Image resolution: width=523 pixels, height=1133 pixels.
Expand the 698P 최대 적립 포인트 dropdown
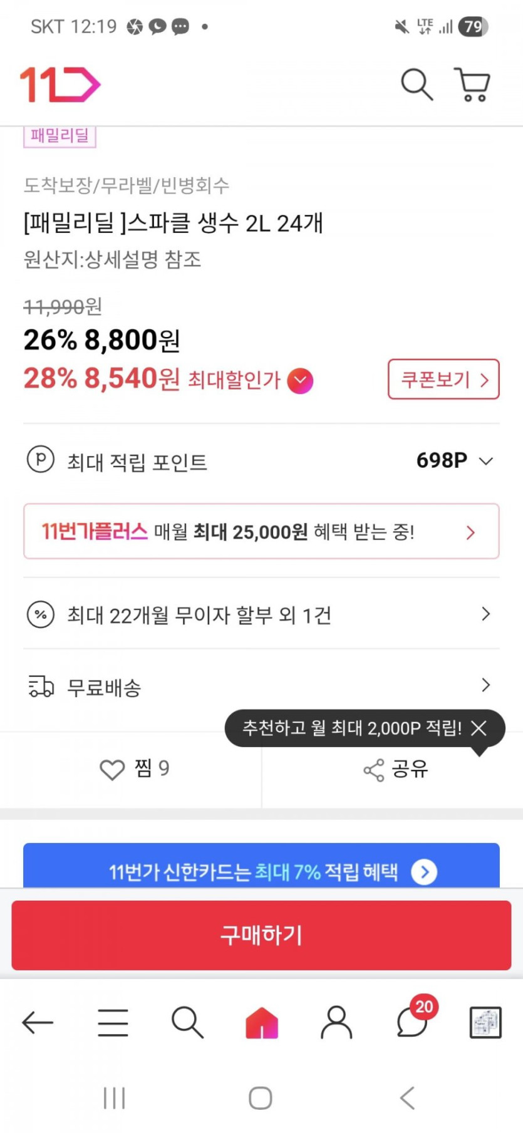click(485, 462)
